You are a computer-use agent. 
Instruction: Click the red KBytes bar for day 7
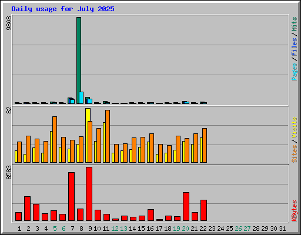pos(71,197)
